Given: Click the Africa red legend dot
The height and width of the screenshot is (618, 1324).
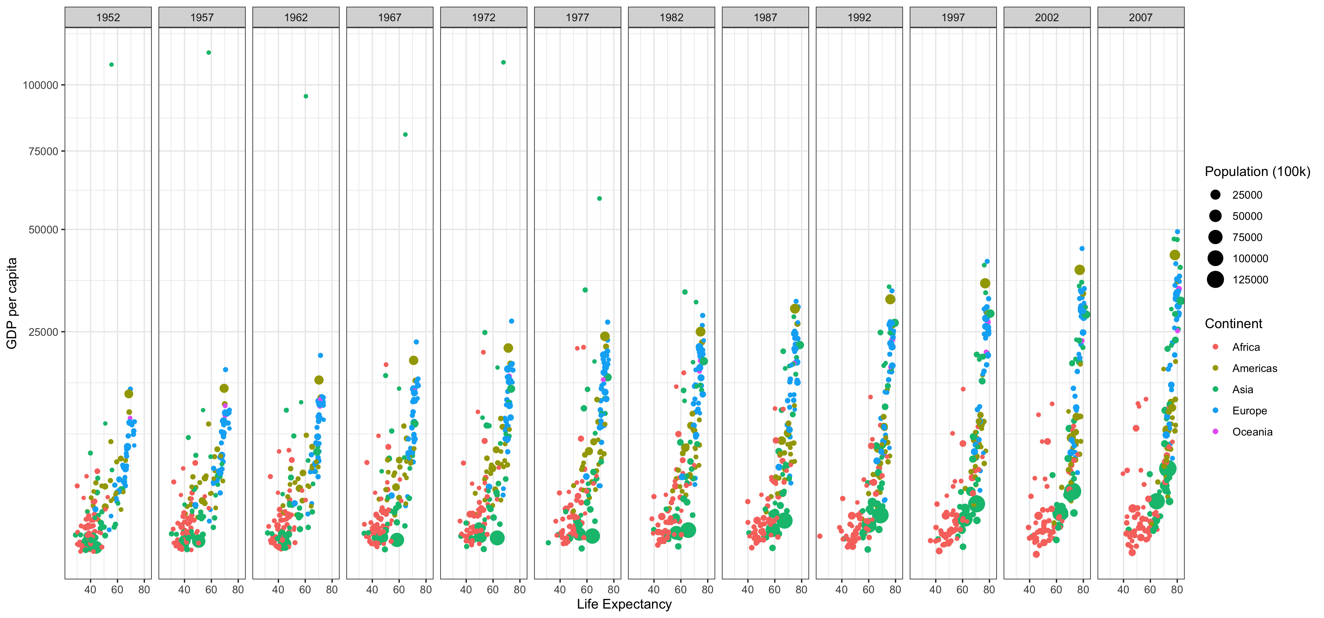Looking at the screenshot, I should point(1215,347).
